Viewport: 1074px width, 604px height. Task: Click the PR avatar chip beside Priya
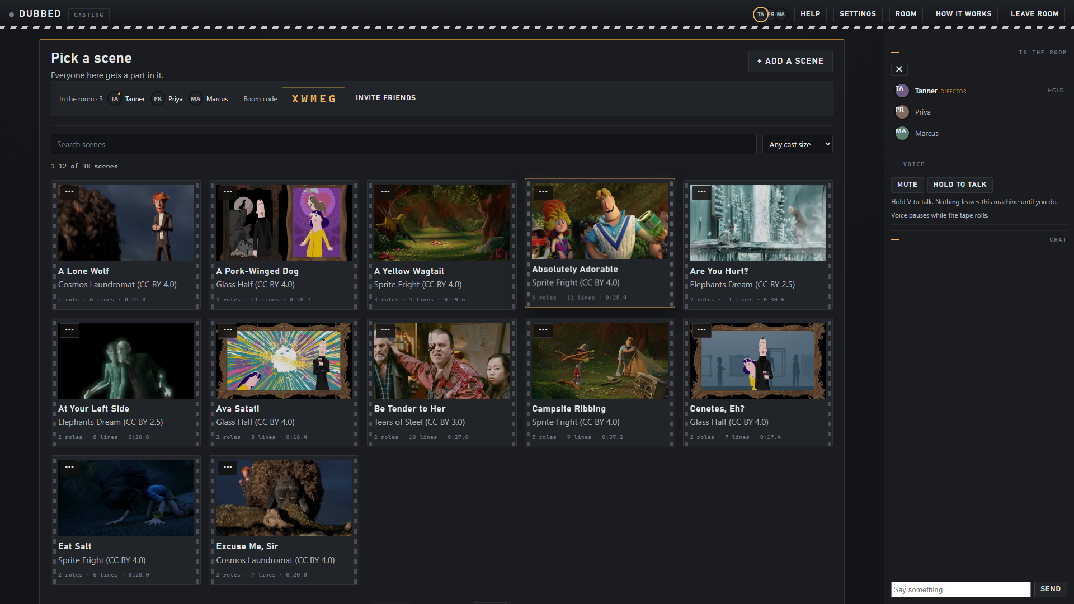click(158, 99)
